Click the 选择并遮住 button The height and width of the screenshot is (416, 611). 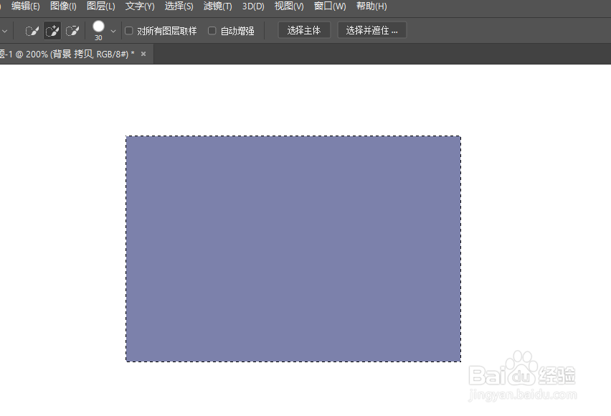[371, 30]
